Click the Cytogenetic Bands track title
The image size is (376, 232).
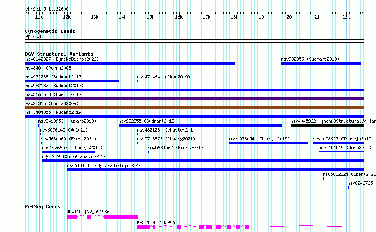pos(50,31)
